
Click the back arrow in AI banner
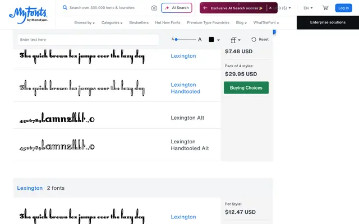(x=205, y=8)
